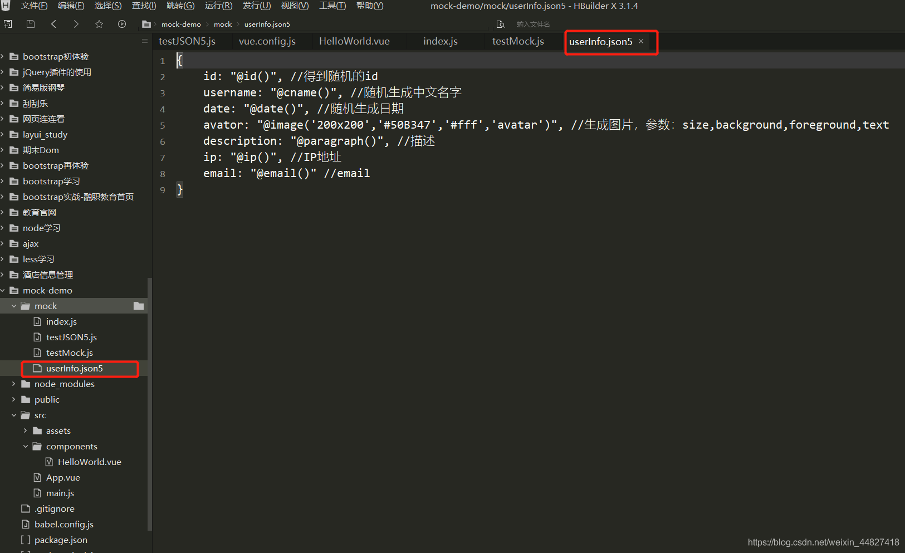This screenshot has width=905, height=553.
Task: Click the breadcrumb folder icon
Action: (146, 24)
